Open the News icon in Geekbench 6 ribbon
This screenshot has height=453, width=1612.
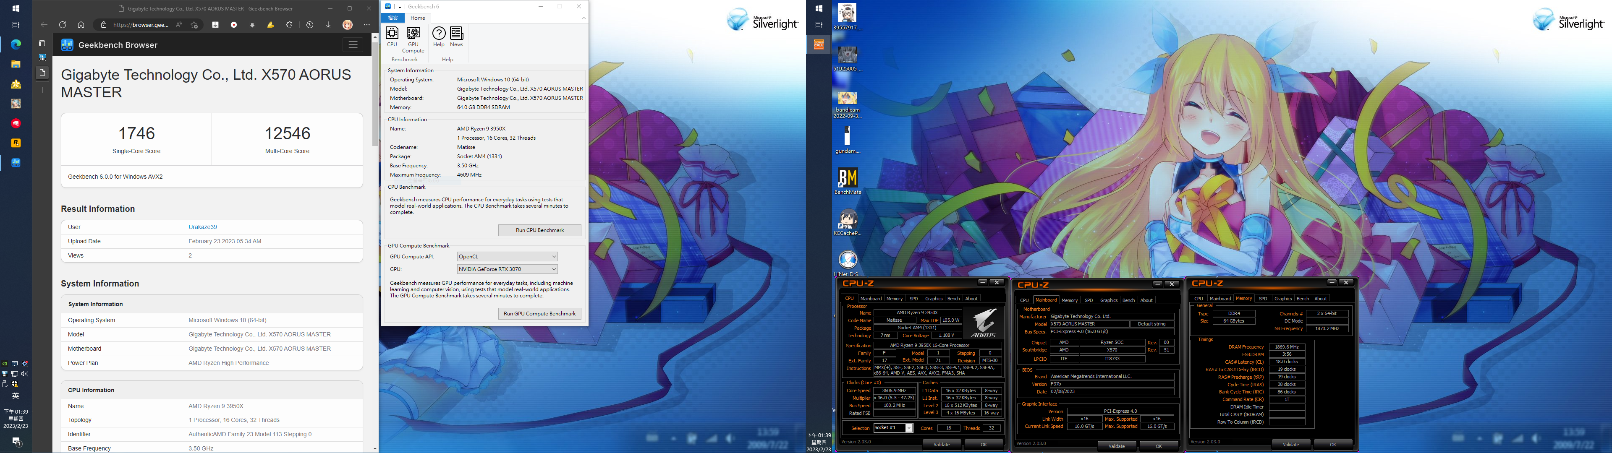pyautogui.click(x=457, y=37)
